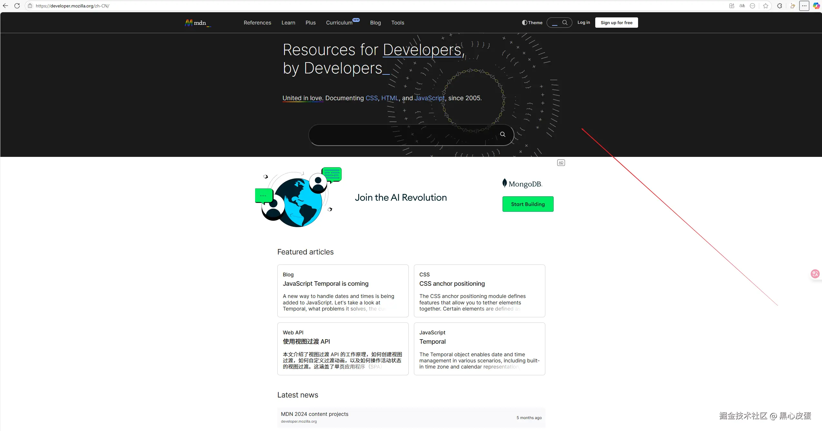Image resolution: width=822 pixels, height=431 pixels.
Task: Open browser Settings and more ellipsis menu
Action: [804, 6]
